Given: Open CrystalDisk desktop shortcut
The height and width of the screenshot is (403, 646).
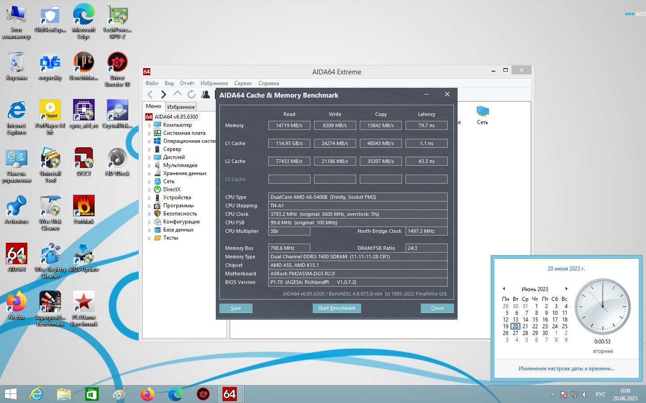Looking at the screenshot, I should click(x=117, y=114).
